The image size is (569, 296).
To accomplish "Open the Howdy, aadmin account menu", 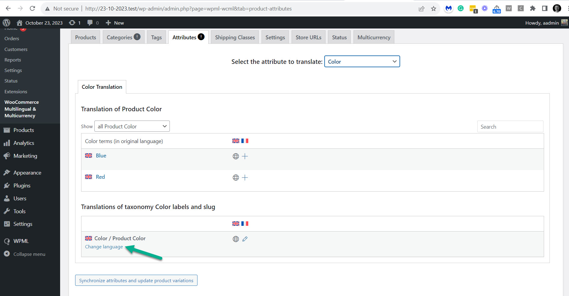I will pyautogui.click(x=546, y=23).
